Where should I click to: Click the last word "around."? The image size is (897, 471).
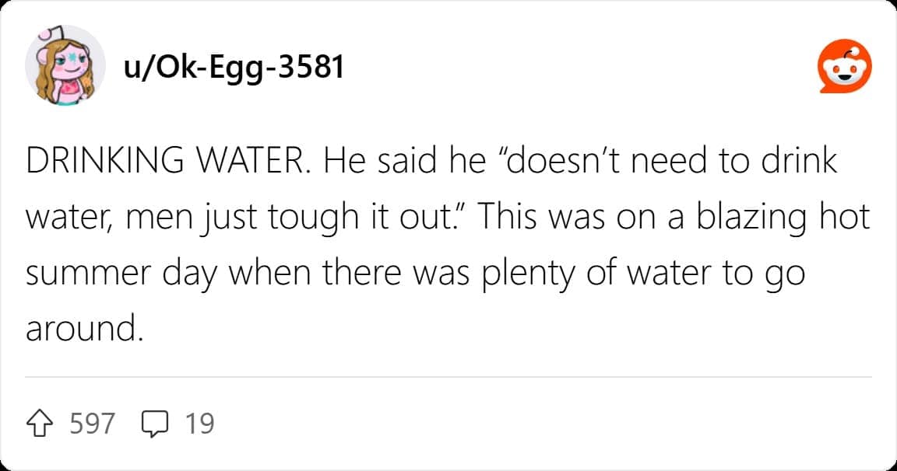(86, 330)
